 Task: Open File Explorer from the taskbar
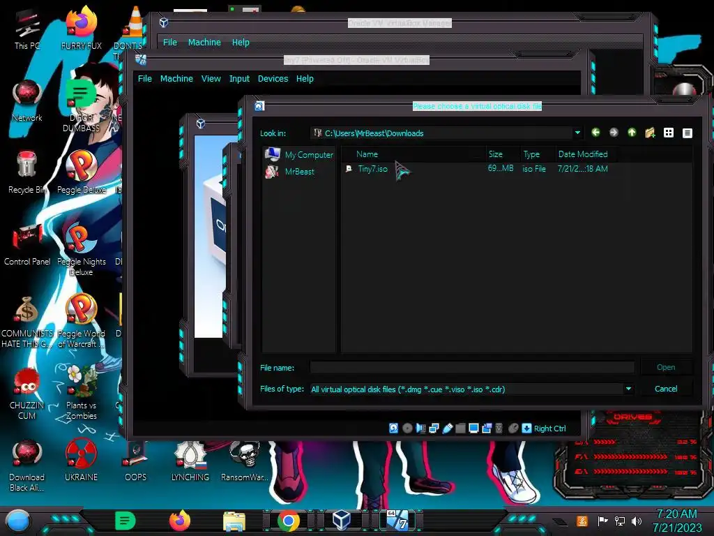234,521
